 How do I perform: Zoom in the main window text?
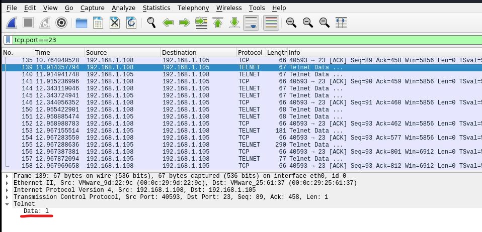click(x=291, y=23)
